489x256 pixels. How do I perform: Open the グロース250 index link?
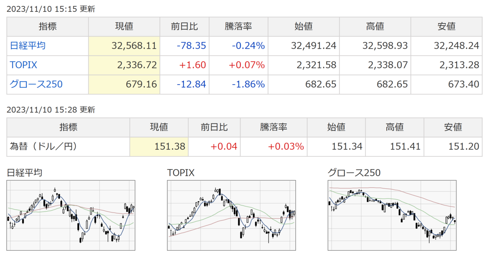click(36, 84)
